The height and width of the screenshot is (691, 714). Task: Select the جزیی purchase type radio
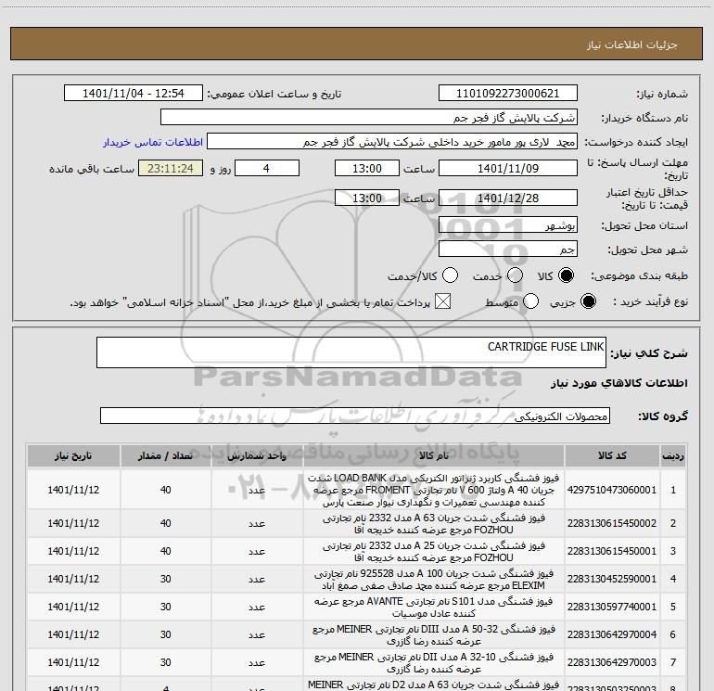point(588,301)
